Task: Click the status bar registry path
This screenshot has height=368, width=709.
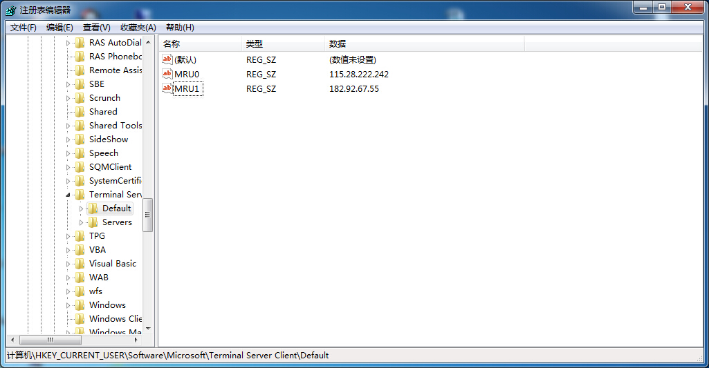Action: point(168,356)
